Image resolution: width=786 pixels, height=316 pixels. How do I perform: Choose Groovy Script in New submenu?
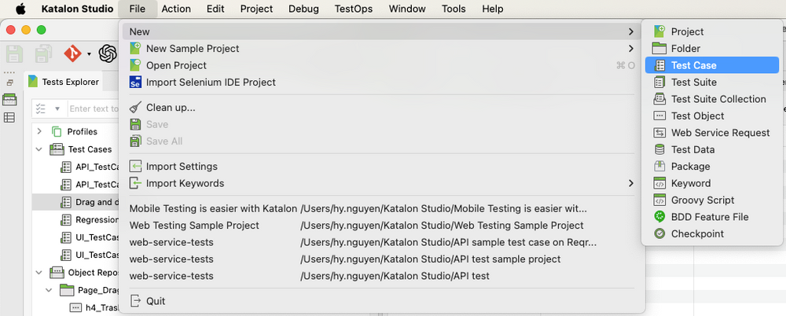coord(712,200)
